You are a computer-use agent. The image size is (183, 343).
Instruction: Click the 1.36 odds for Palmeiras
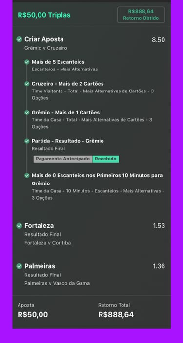click(x=159, y=266)
